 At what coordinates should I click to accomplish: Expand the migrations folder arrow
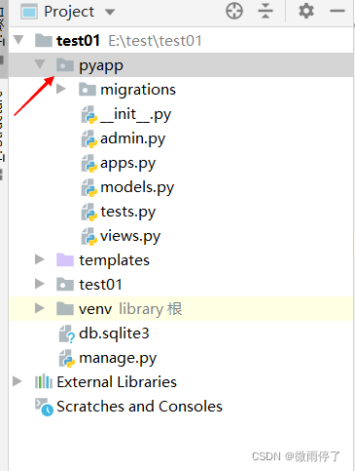point(60,89)
